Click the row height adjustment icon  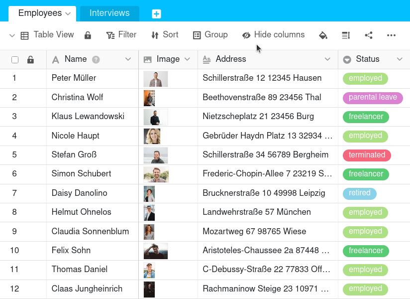coord(346,35)
